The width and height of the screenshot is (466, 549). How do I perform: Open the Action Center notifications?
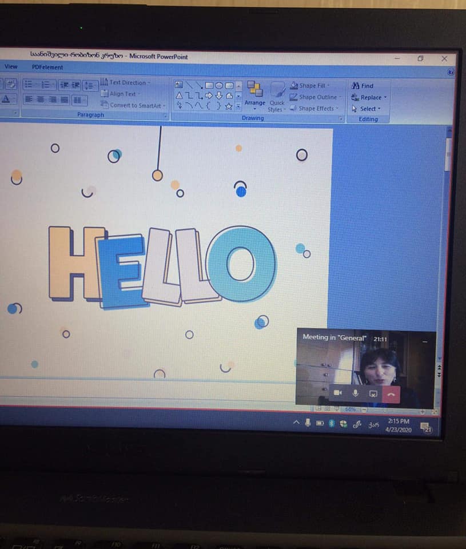[x=426, y=428]
